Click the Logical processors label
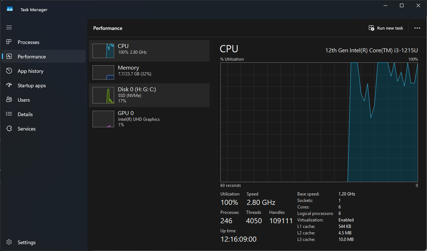 [315, 213]
